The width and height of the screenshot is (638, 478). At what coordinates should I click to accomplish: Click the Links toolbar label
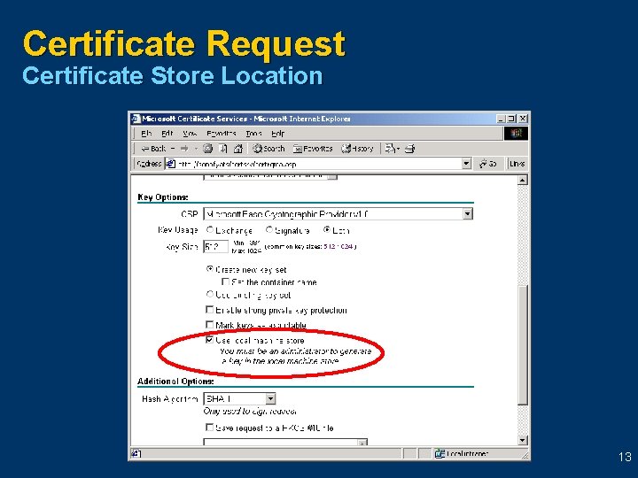point(517,164)
